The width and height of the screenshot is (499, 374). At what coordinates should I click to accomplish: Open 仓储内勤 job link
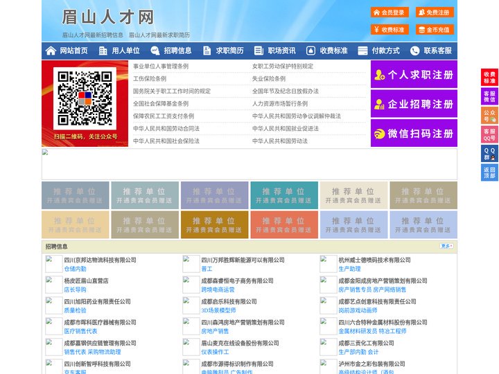[x=75, y=269]
